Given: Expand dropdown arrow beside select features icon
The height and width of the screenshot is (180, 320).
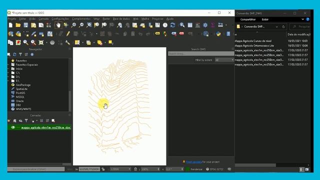Looking at the screenshot, I should click(x=83, y=42).
